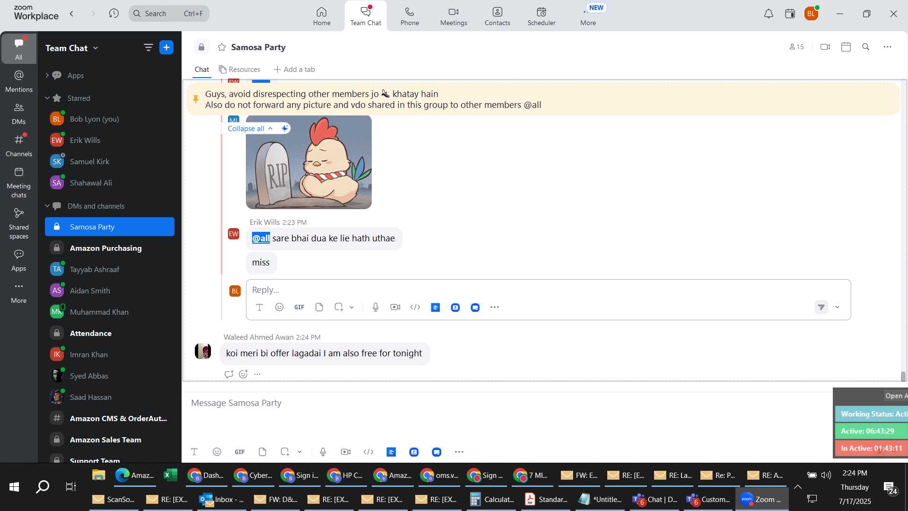Click the AI sparkle icon beside Collapse all
Image resolution: width=908 pixels, height=511 pixels.
284,128
